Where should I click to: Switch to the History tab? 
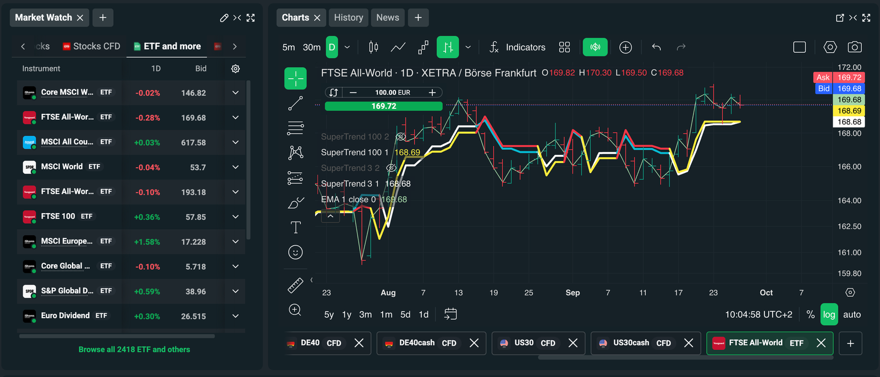coord(349,18)
